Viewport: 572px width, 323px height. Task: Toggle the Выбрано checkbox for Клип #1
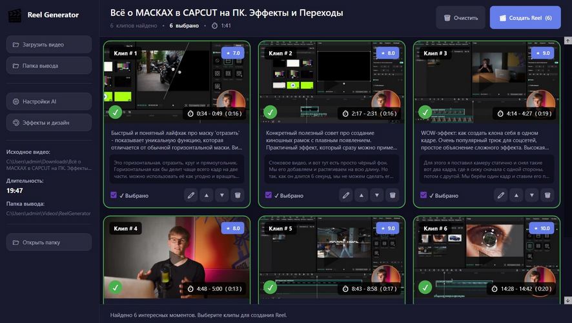point(114,195)
